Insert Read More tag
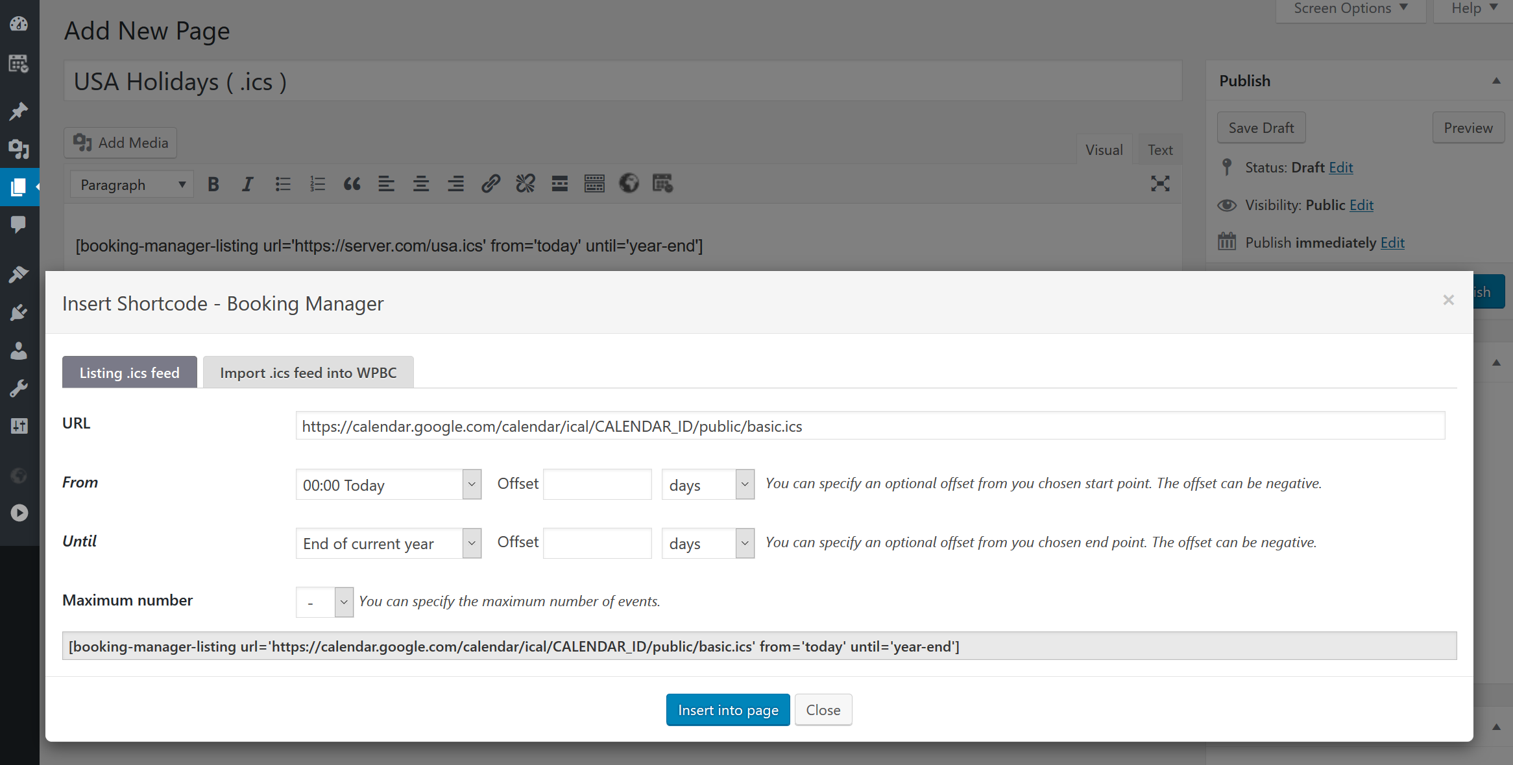 560,184
